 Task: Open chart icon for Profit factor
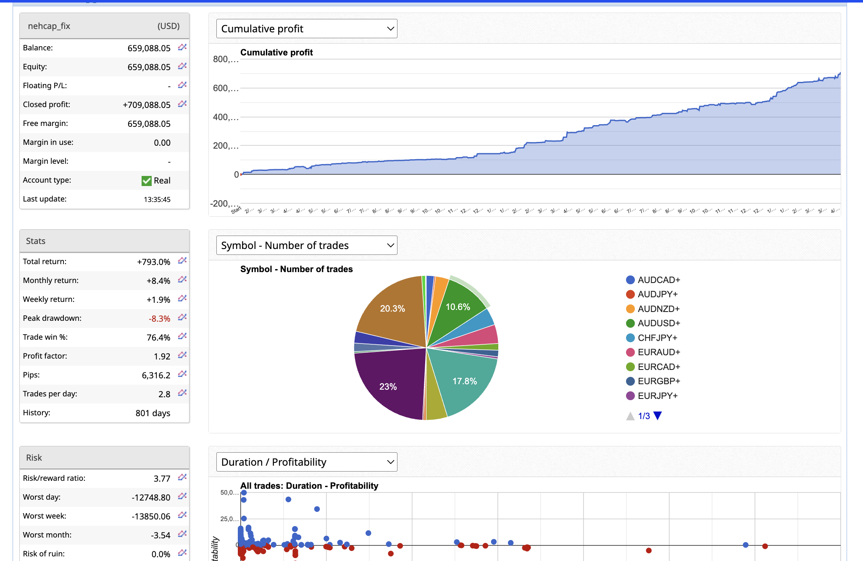click(x=182, y=355)
